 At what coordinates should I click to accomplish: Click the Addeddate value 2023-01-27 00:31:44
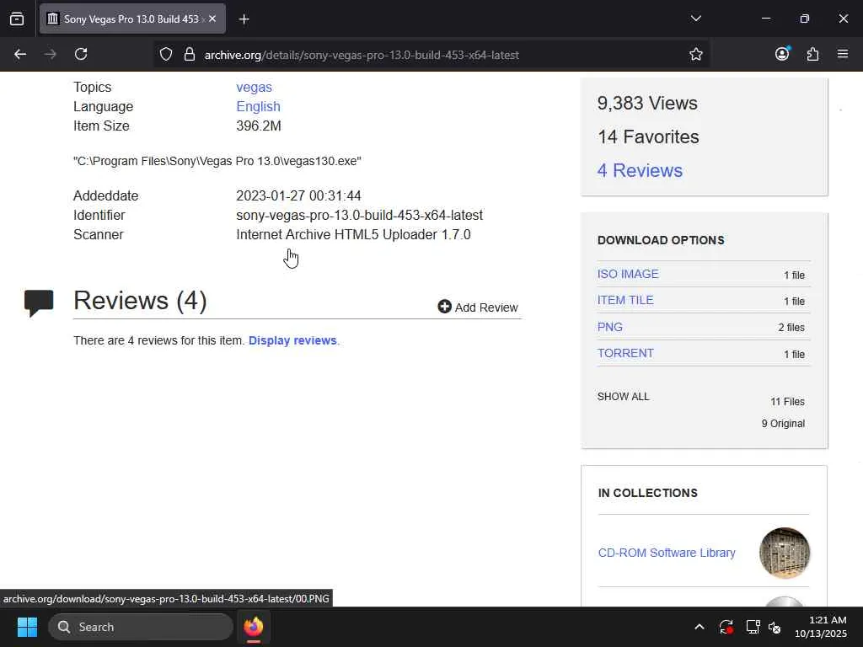(298, 195)
